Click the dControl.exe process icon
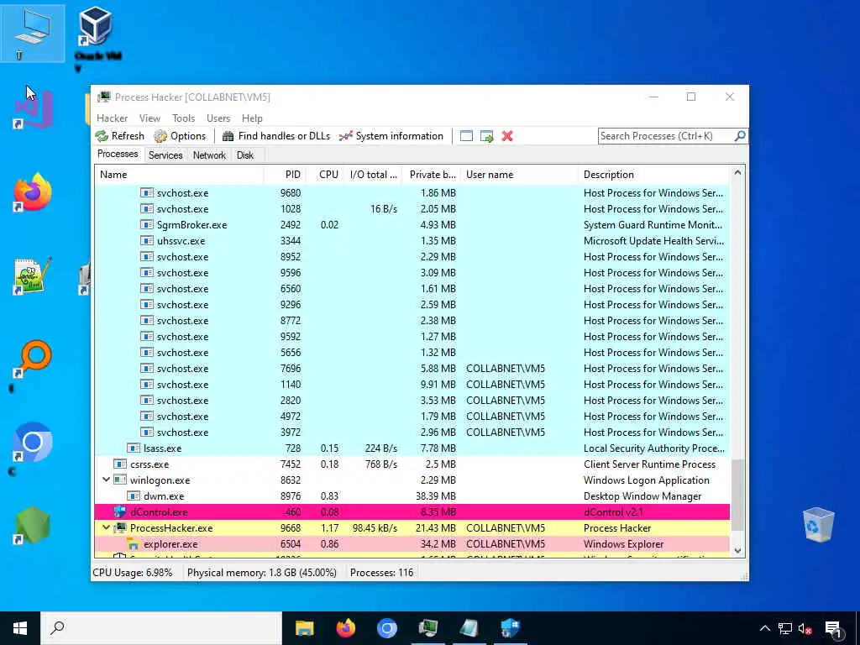 [x=120, y=511]
